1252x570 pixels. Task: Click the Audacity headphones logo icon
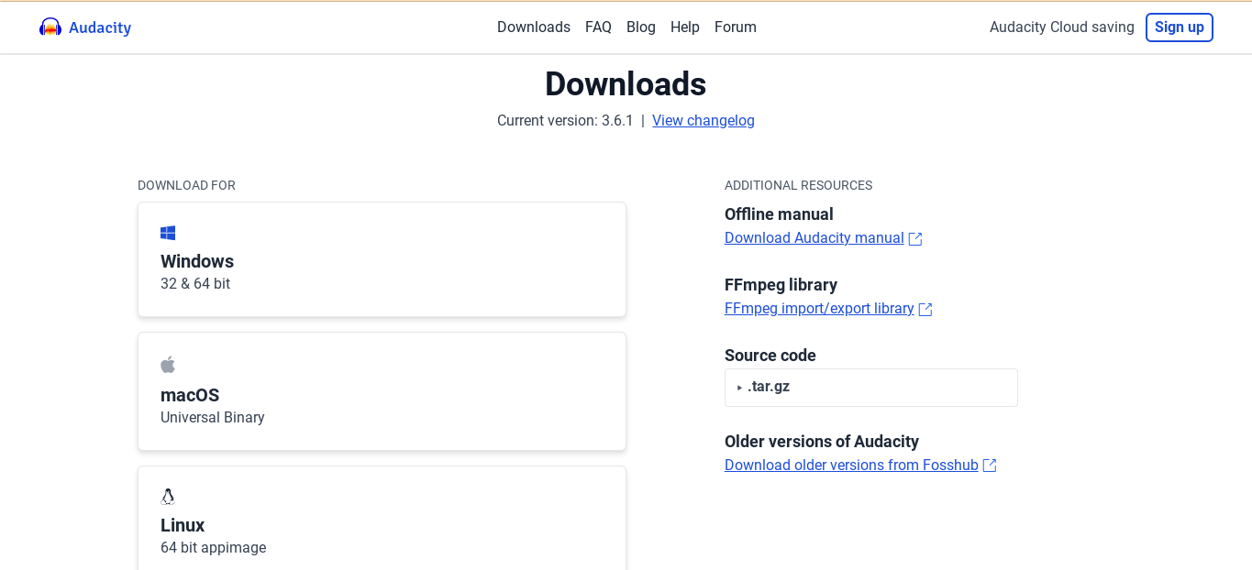(50, 27)
